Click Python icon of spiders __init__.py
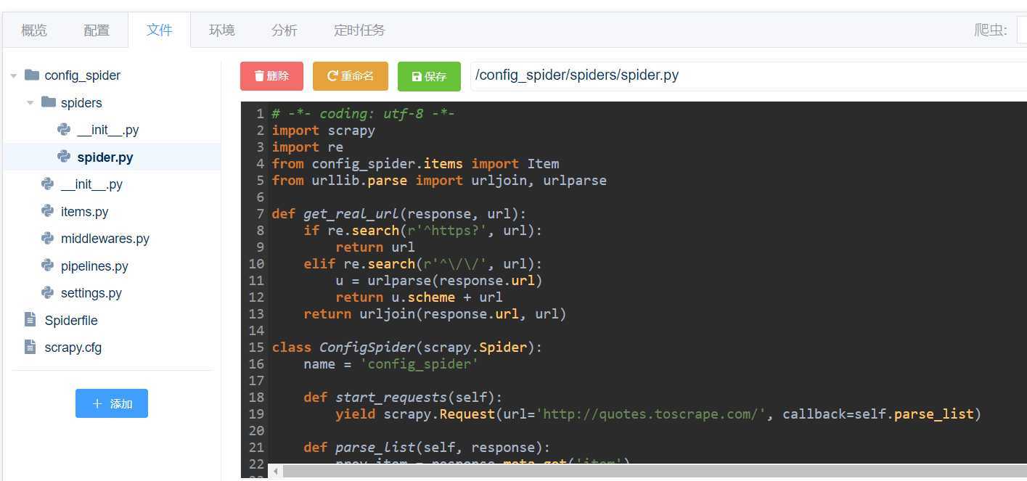This screenshot has width=1027, height=481. point(64,129)
